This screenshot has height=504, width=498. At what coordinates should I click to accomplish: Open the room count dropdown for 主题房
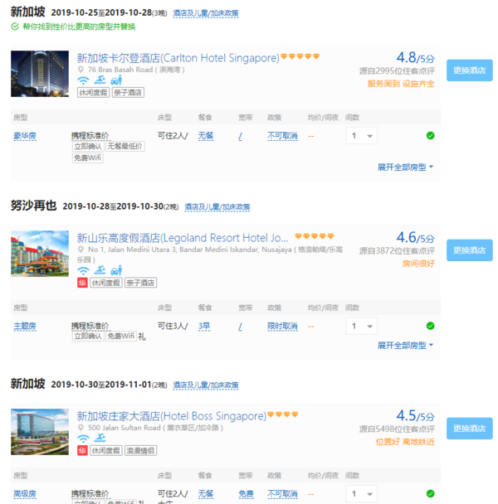361,327
